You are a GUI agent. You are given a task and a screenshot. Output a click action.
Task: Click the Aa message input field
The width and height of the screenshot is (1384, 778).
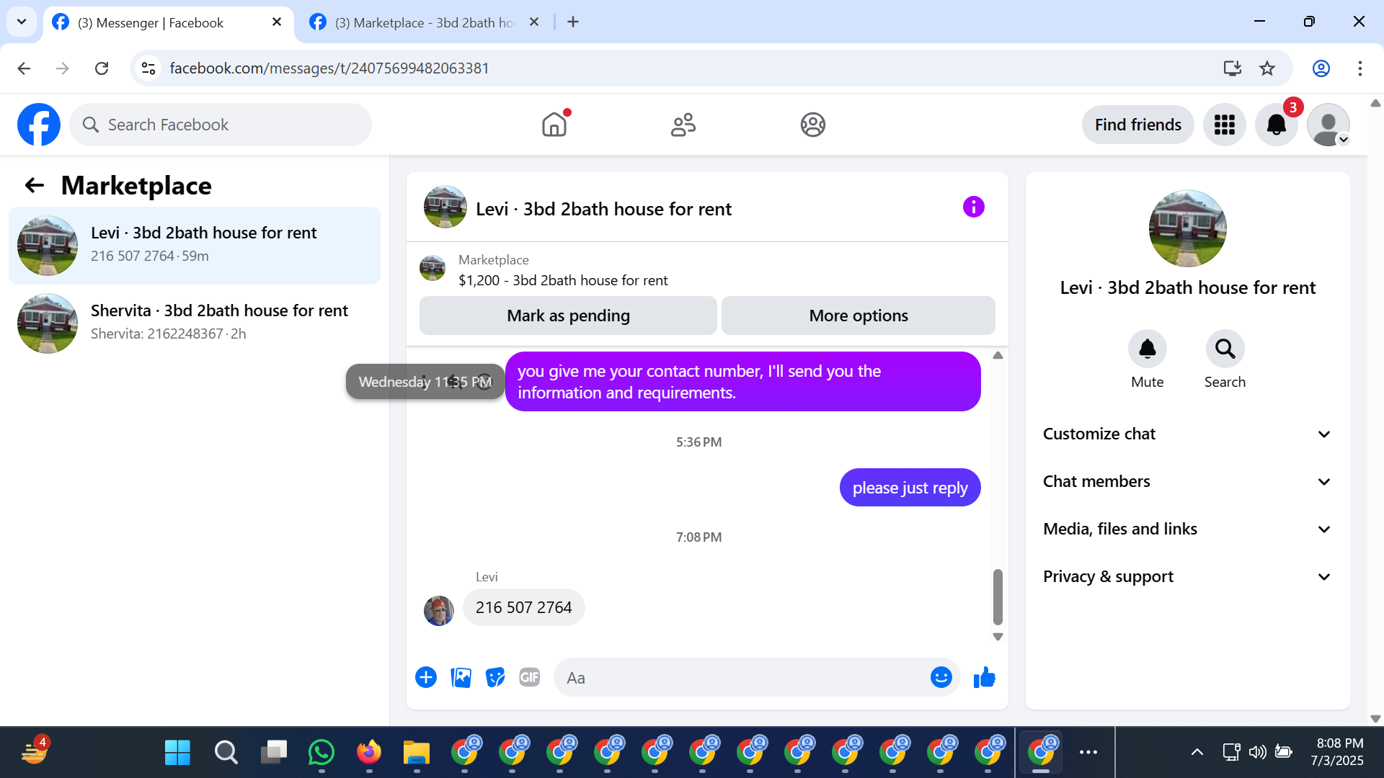(742, 678)
